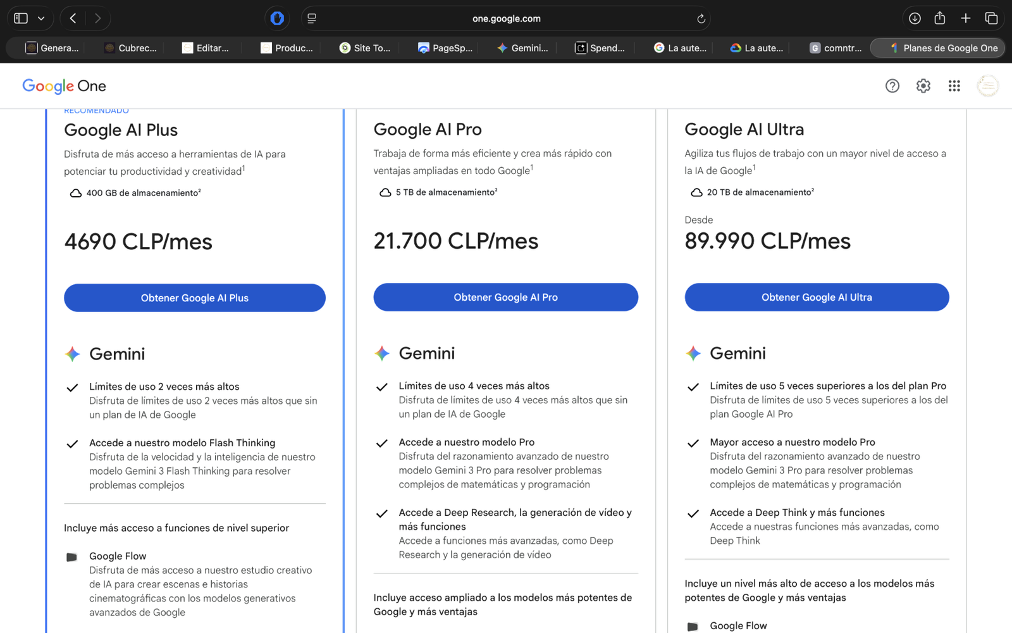Click the cloud icon beside 5 TB storage
This screenshot has width=1012, height=633.
pos(385,192)
